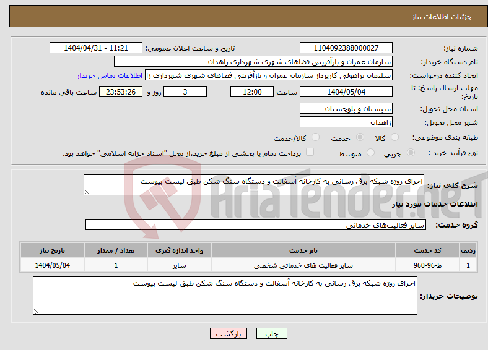Click the نوع فرآیند خرید label
This screenshot has height=350, width=488.
453,153
